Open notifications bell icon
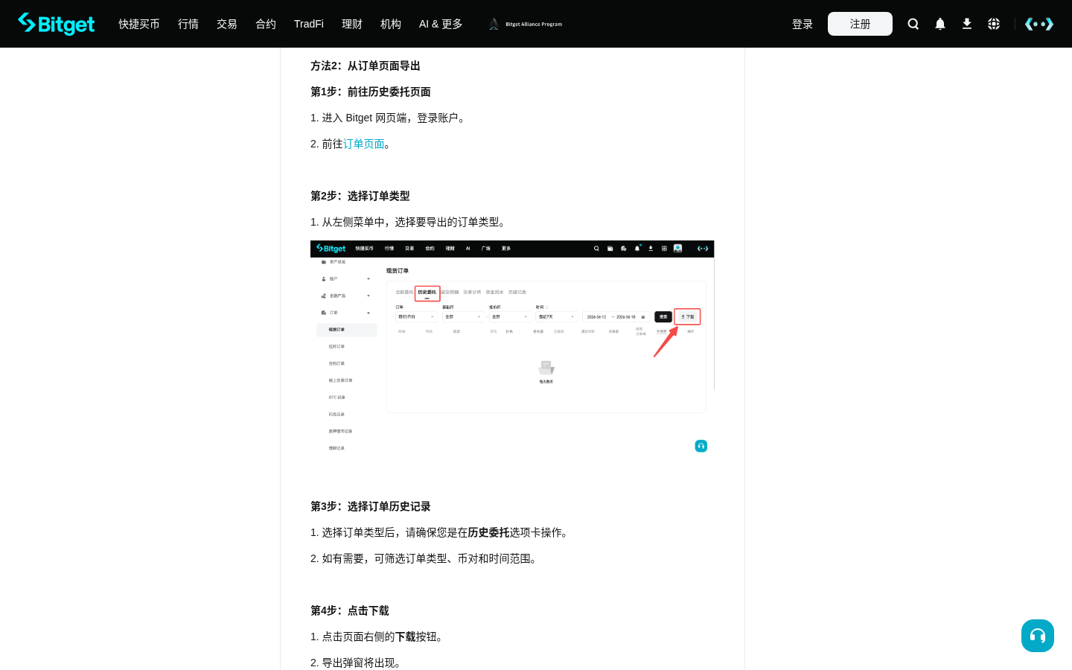The width and height of the screenshot is (1072, 670). click(940, 24)
